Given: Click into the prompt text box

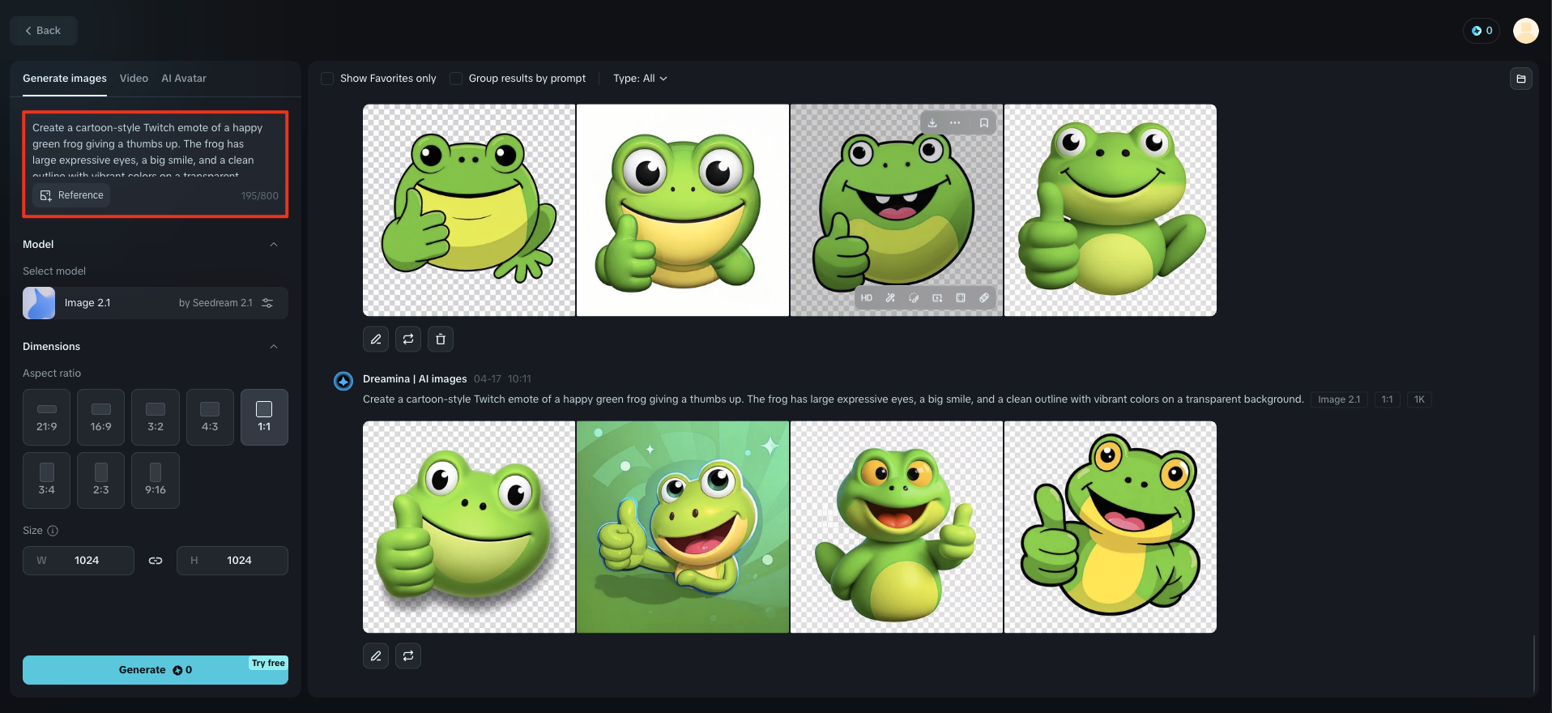Looking at the screenshot, I should tap(156, 151).
